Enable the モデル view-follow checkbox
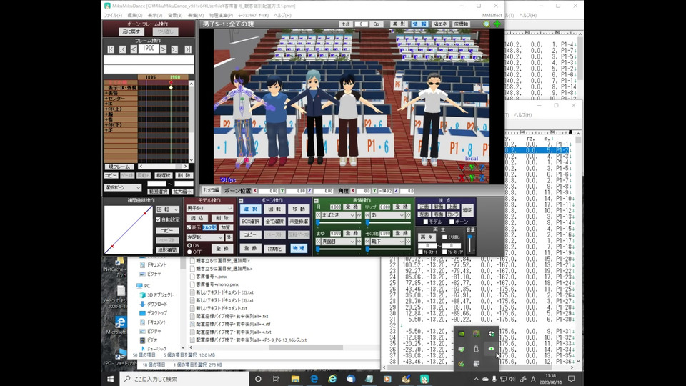This screenshot has height=386, width=686. [426, 222]
